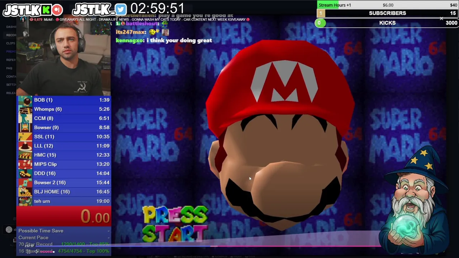Open the Settings sidebar item

[x=11, y=85]
